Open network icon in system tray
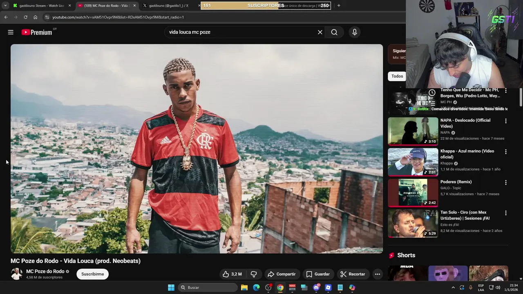Viewport: 523px width, 294px height. 491,287
